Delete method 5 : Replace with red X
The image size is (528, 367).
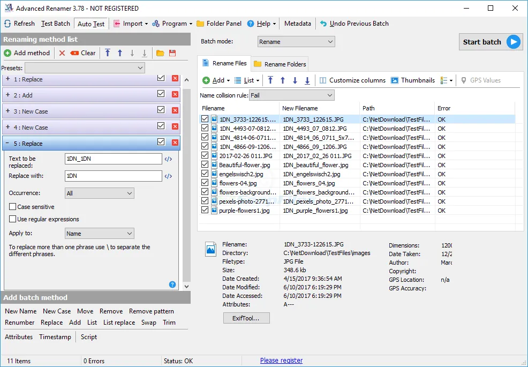coord(175,142)
